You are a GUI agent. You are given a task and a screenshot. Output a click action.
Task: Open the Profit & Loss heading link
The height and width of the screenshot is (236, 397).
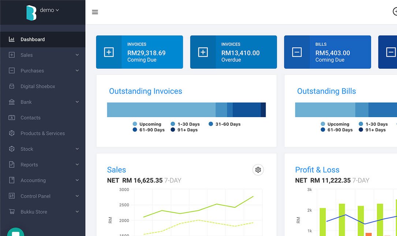pos(317,170)
